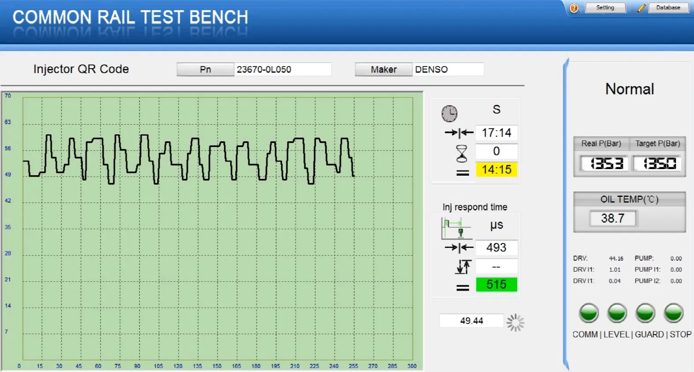
Task: Click the orange help icon beside Setting
Action: click(x=574, y=8)
